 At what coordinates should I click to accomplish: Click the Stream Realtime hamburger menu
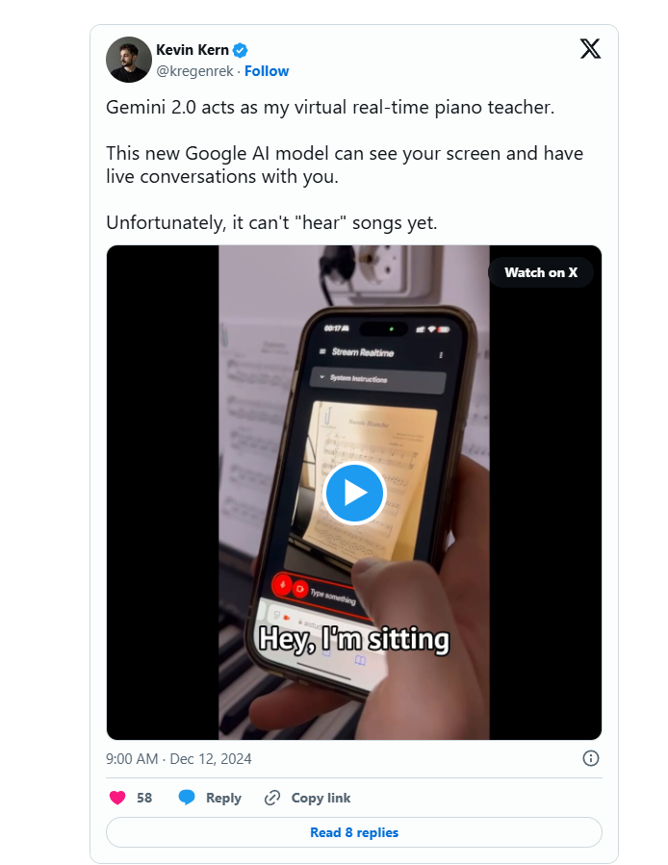coord(322,351)
